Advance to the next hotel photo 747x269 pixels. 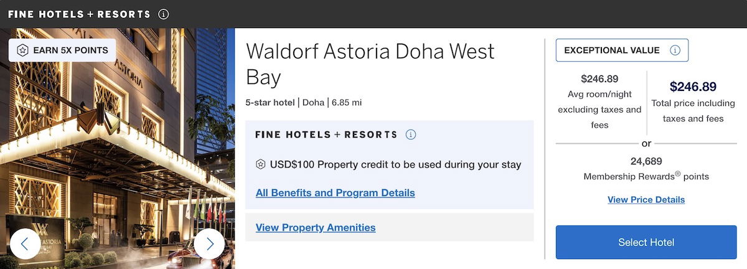pos(209,244)
